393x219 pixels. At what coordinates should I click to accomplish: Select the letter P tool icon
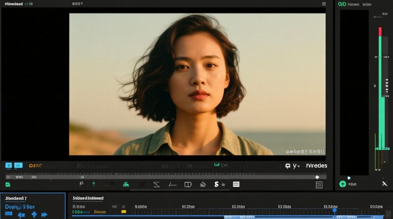[x=82, y=184]
